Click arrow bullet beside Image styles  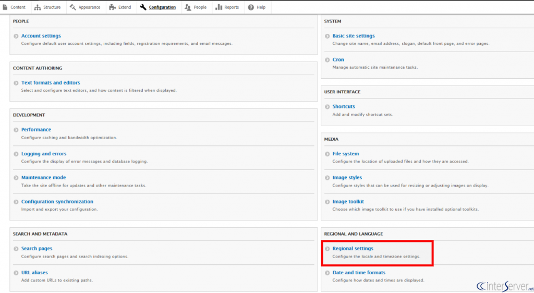pyautogui.click(x=327, y=178)
